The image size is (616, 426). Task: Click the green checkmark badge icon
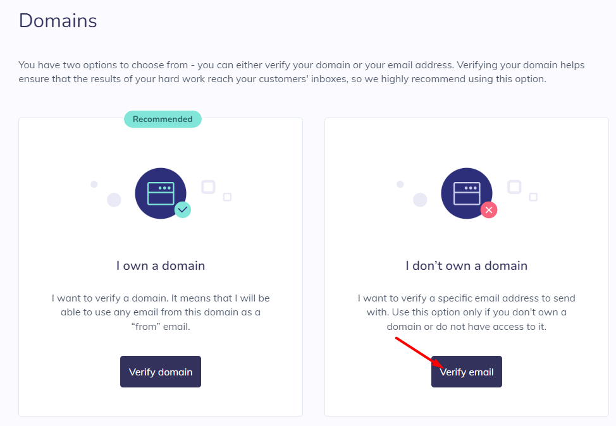click(x=183, y=210)
